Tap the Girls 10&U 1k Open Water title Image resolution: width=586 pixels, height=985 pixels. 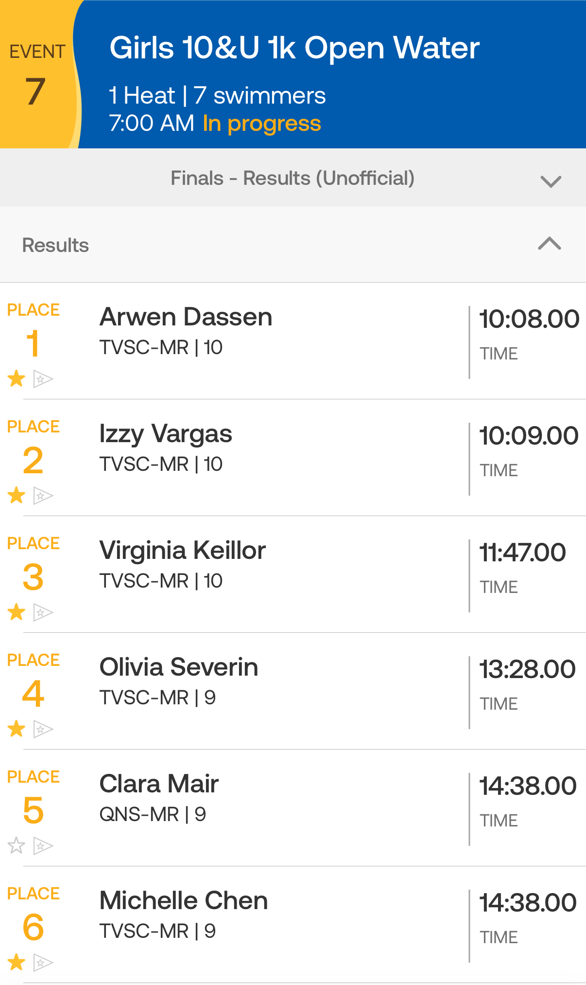click(294, 48)
